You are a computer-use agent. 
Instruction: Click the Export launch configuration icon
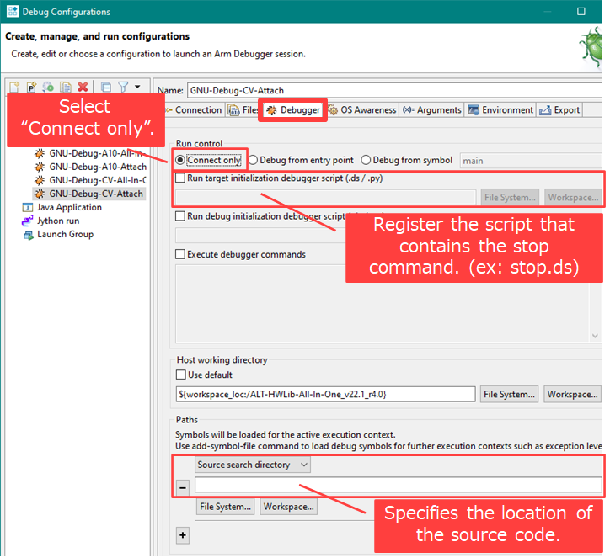coord(48,87)
